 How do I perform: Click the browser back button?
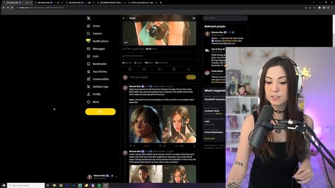pos(4,8)
